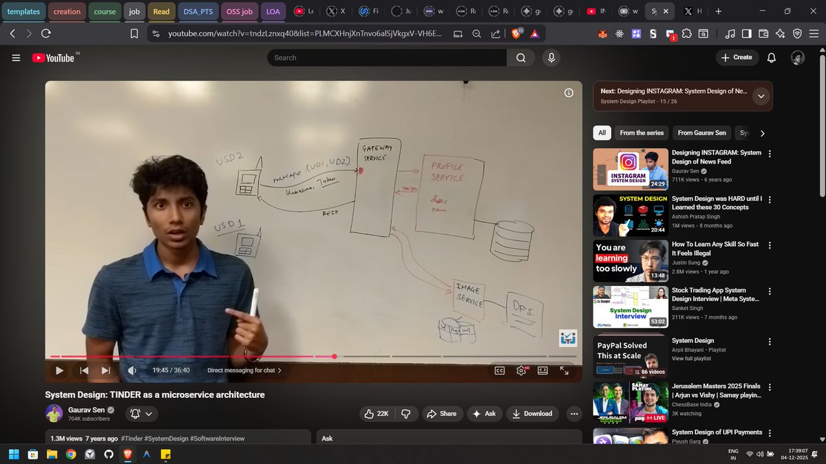826x464 pixels.
Task: Skip to the next video in playlist
Action: (105, 371)
